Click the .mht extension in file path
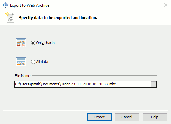This screenshot has width=171, height=124. 112,84
